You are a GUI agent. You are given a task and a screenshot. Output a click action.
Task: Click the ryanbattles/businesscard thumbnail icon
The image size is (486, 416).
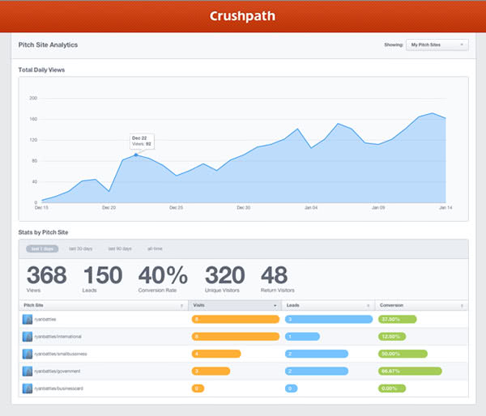28,388
